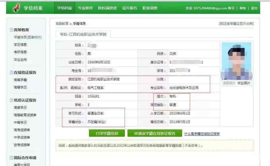Open the 学信档案 top navigation tab
270x166 pixels.
65,8
